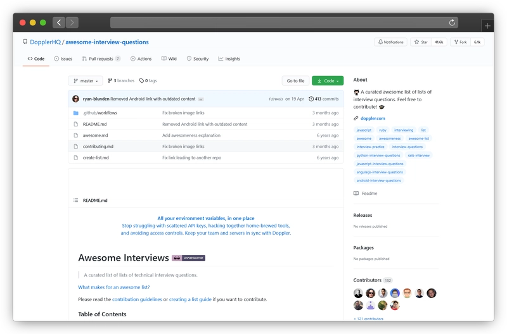Click the browser back arrow button
Screen dimensions: 507x334
click(59, 22)
